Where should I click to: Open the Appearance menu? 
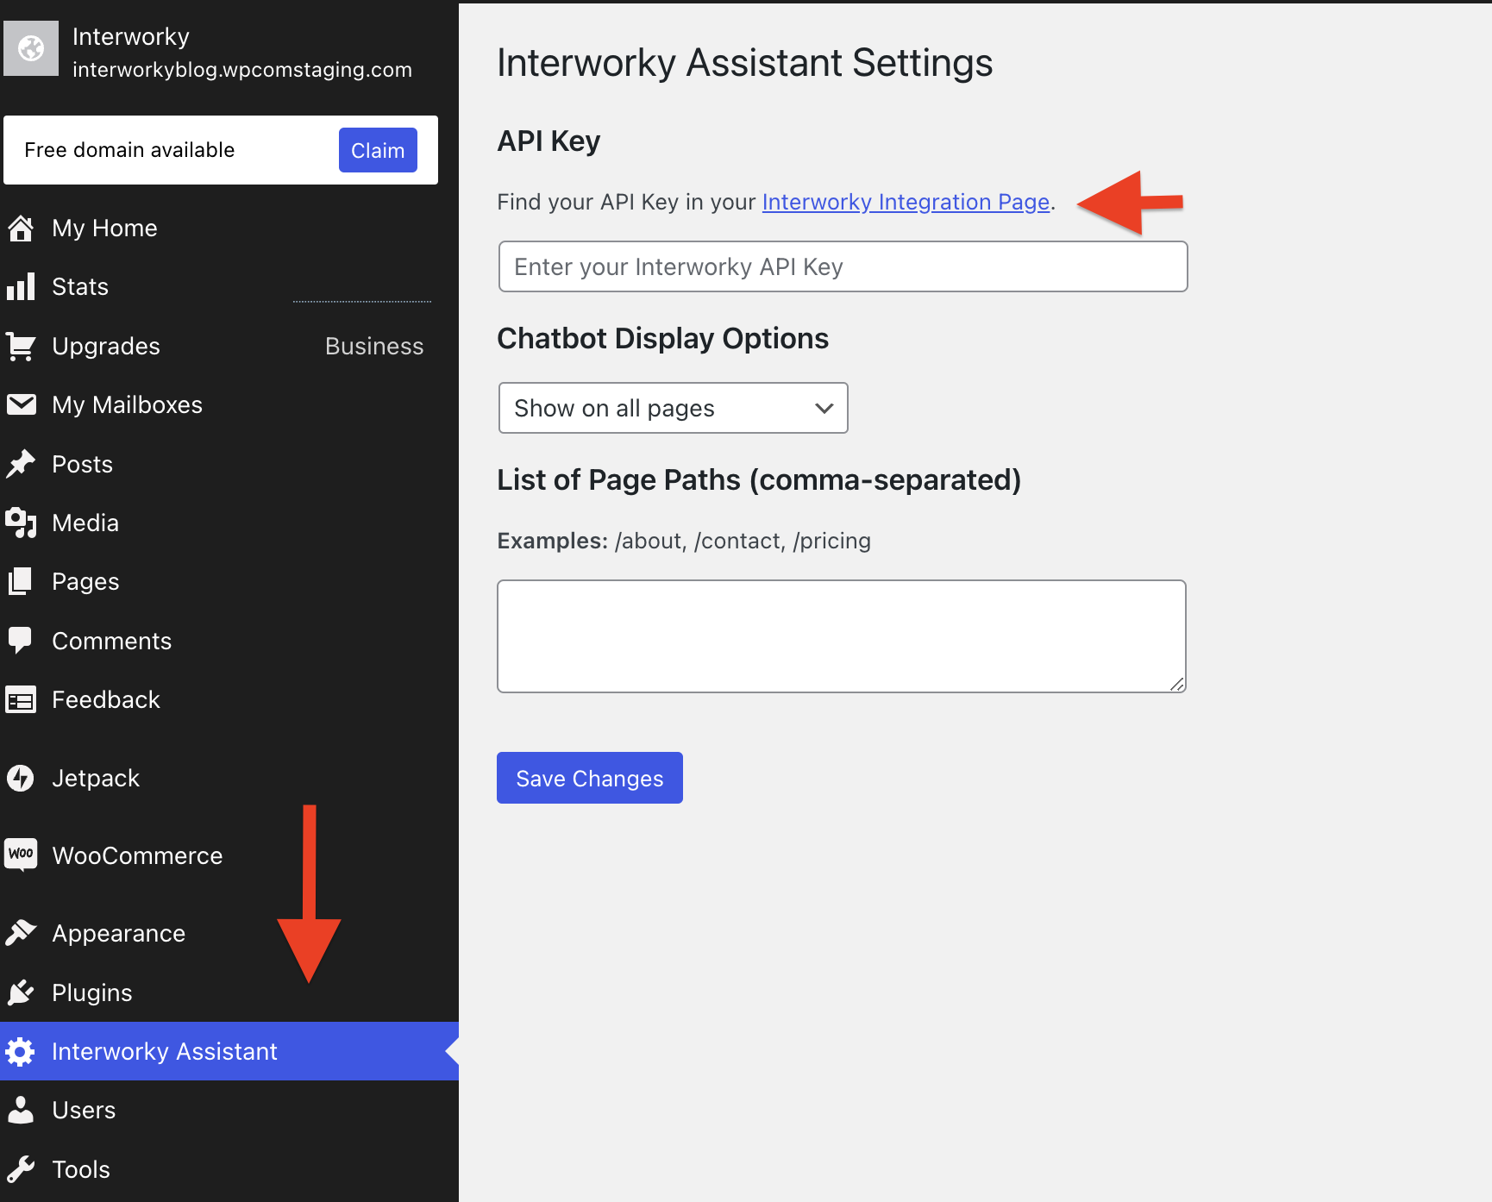tap(118, 934)
